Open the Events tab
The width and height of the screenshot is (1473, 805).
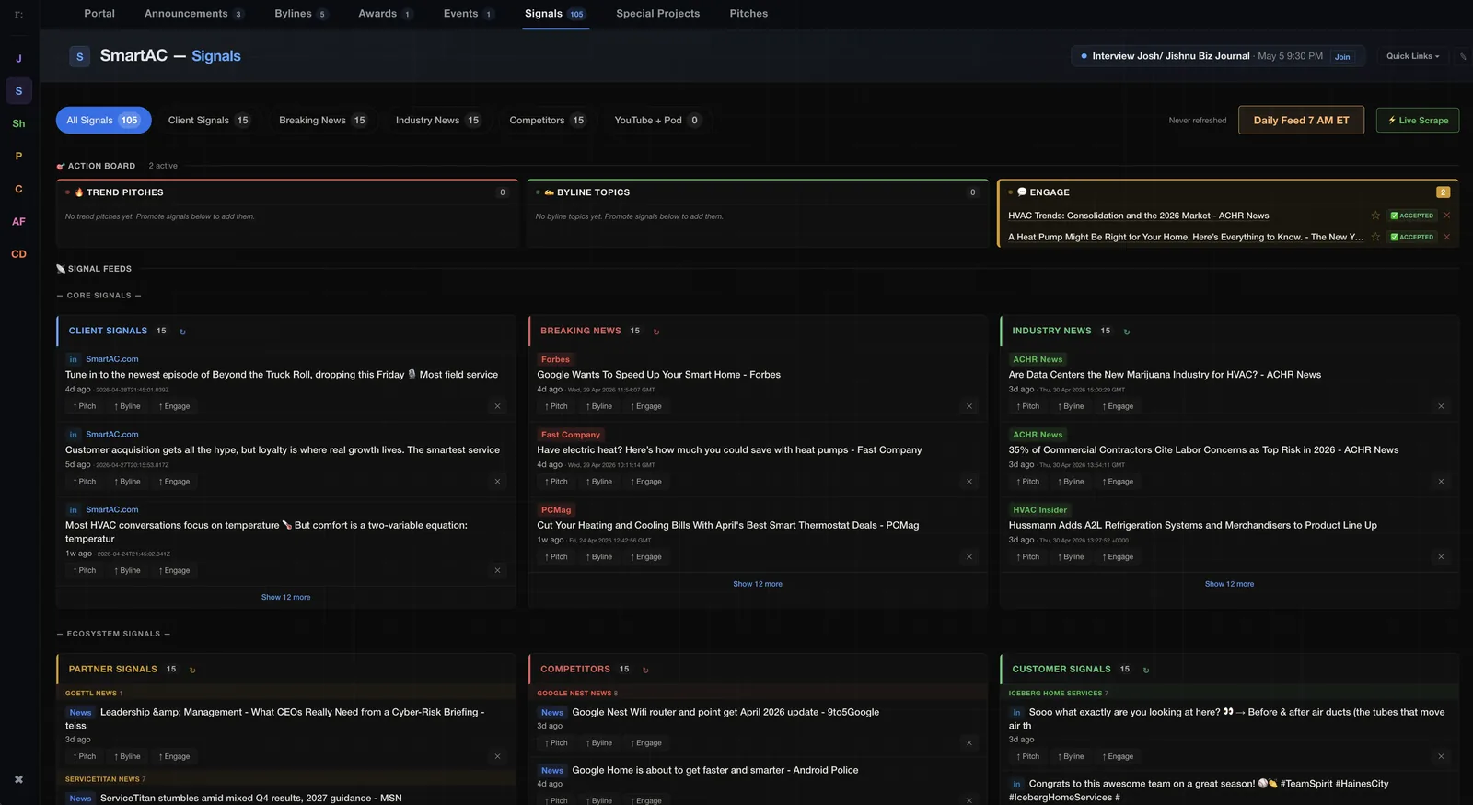pos(468,14)
